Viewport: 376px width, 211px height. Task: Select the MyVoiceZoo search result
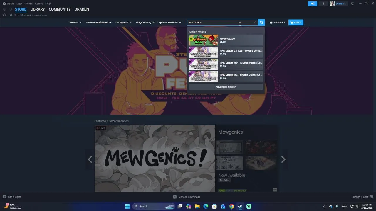(x=226, y=40)
